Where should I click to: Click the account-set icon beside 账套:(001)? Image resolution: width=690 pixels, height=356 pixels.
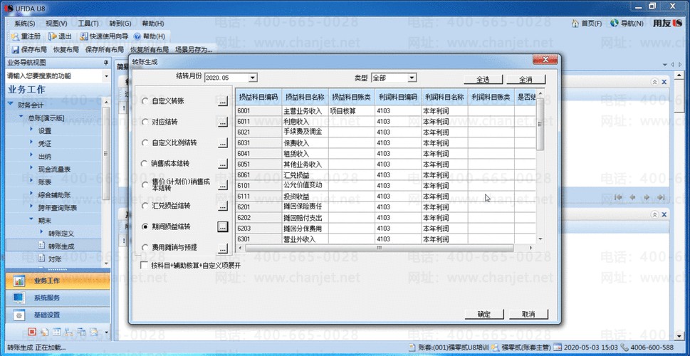pos(412,347)
